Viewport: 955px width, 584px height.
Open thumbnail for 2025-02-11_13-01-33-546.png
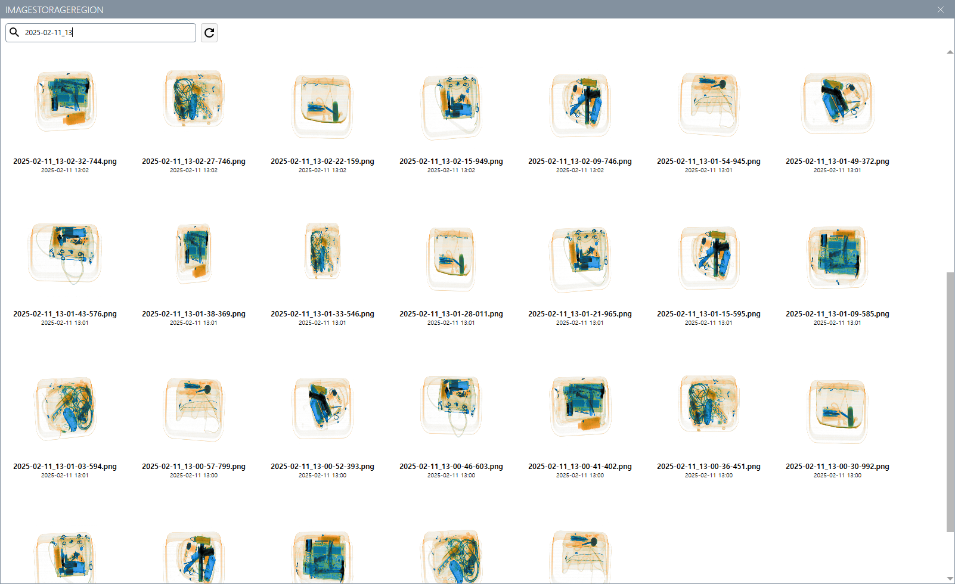[x=323, y=251]
